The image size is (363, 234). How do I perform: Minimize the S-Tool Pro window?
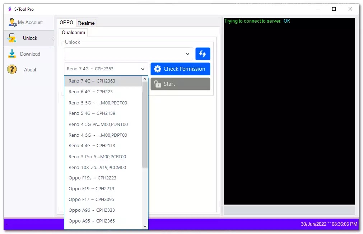tap(318, 9)
